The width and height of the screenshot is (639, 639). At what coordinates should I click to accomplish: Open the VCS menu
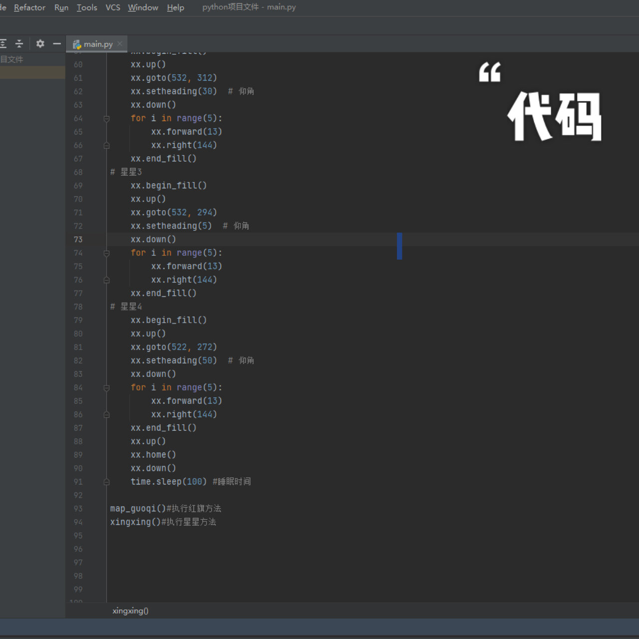(x=112, y=7)
